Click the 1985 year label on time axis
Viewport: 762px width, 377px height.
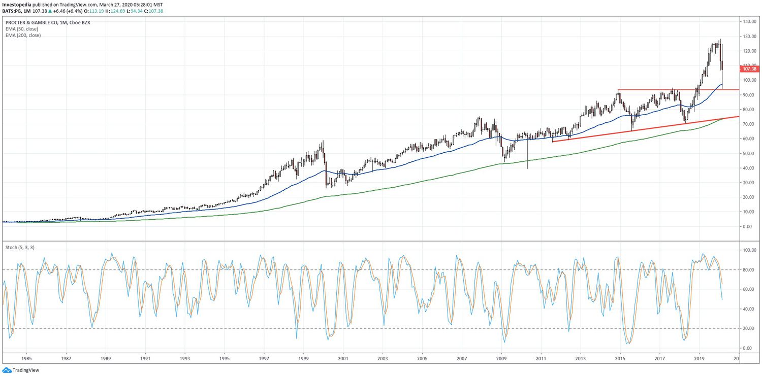[26, 359]
